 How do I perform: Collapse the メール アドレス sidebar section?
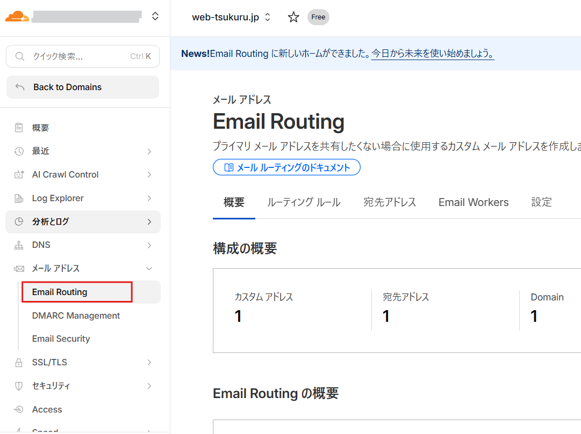pos(149,268)
